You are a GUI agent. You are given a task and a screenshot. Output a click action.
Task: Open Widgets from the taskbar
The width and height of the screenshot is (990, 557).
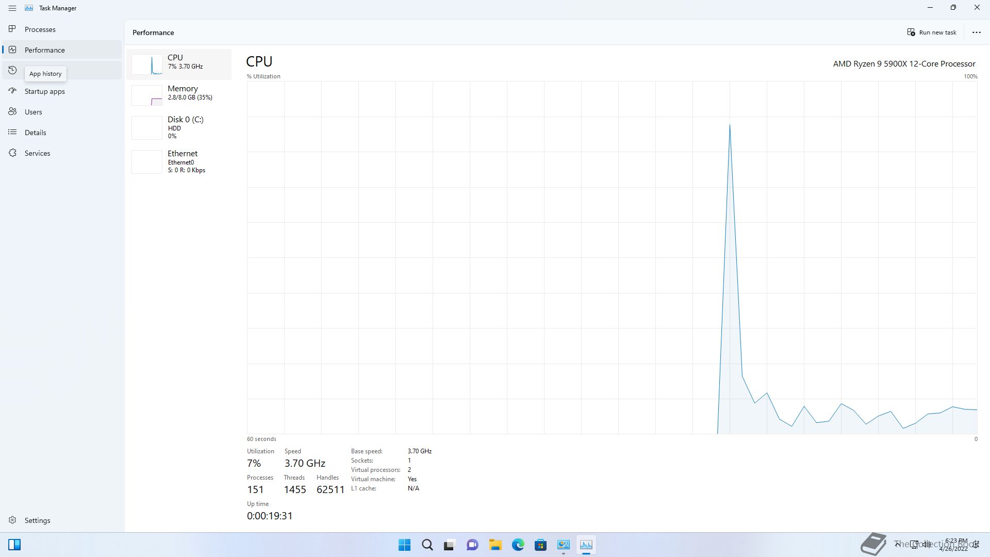pos(14,545)
